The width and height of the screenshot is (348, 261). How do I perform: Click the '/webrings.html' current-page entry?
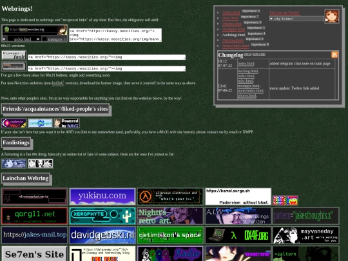(x=233, y=35)
